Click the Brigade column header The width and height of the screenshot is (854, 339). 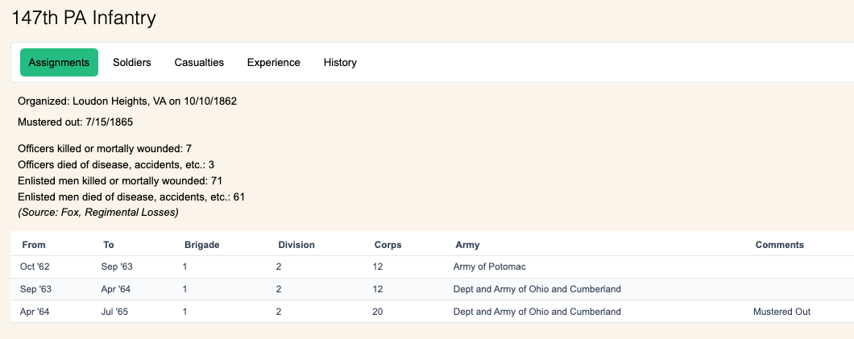[x=201, y=245]
